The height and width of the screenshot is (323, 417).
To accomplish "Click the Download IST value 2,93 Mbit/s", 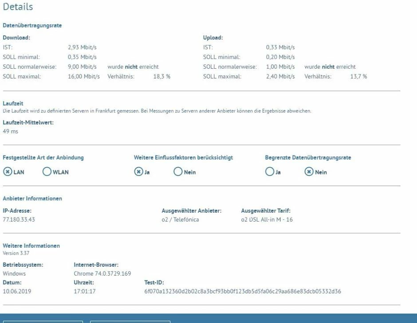I will click(x=82, y=47).
